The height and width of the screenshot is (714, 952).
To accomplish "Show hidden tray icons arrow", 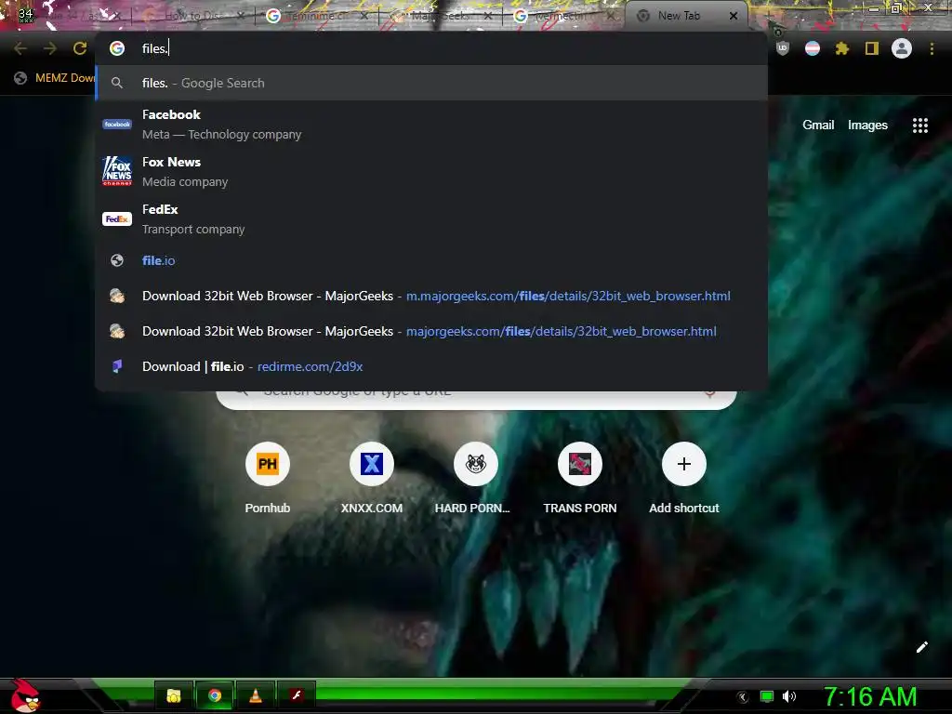I will [743, 697].
